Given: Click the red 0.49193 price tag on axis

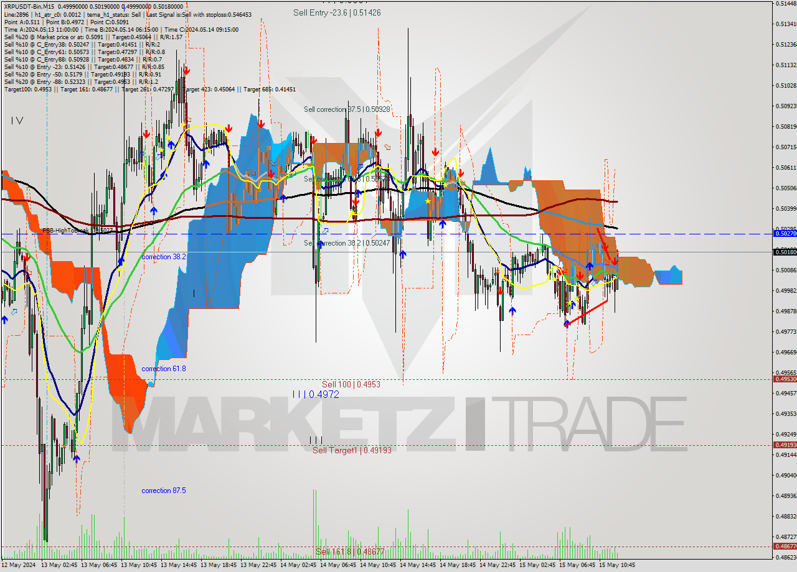Looking at the screenshot, I should (x=785, y=445).
